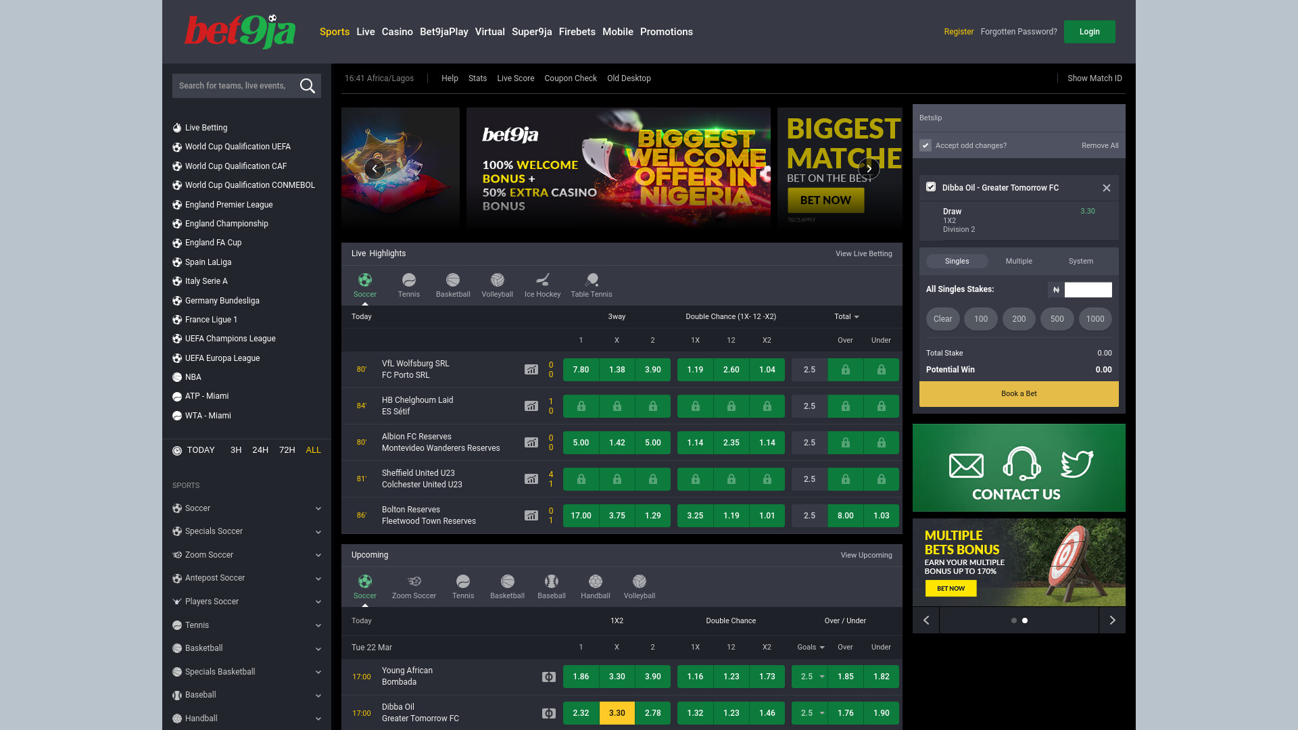Open Contact Us banner
This screenshot has height=730, width=1298.
click(x=1019, y=468)
